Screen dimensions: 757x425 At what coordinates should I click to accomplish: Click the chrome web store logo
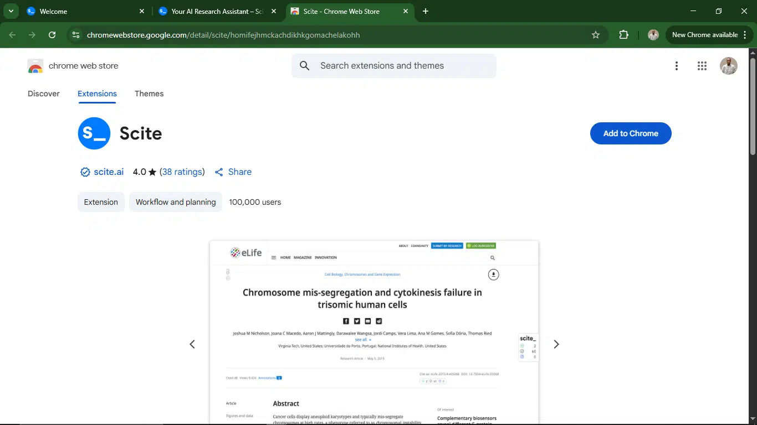point(73,66)
